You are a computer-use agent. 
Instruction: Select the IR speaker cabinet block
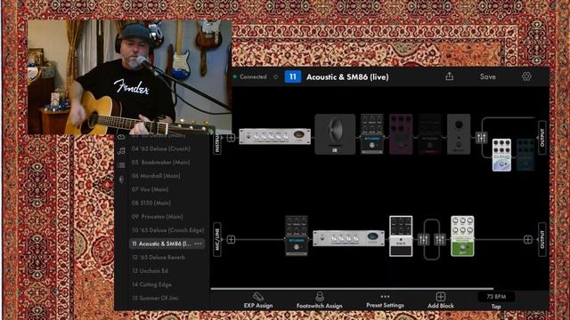point(335,134)
